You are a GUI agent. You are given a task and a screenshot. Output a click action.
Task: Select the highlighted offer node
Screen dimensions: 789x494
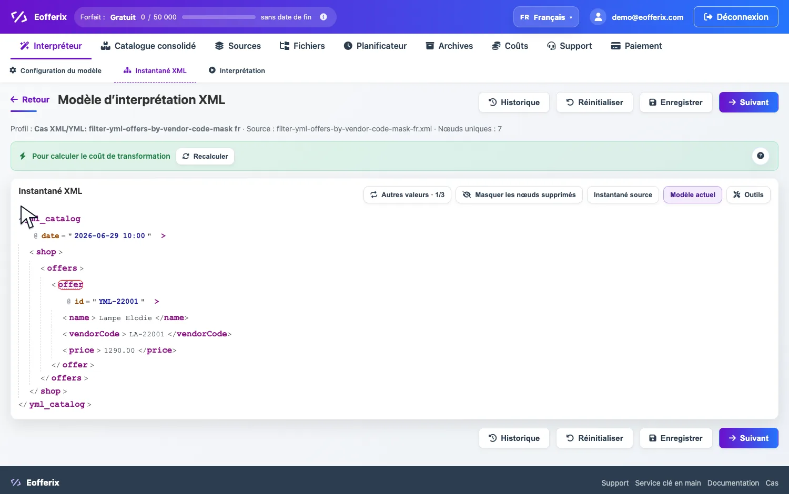[70, 284]
